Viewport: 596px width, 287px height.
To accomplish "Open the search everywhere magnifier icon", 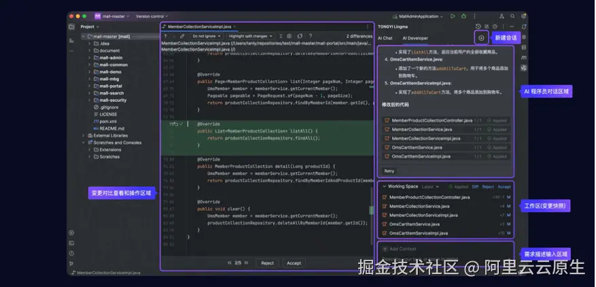I will coord(513,16).
